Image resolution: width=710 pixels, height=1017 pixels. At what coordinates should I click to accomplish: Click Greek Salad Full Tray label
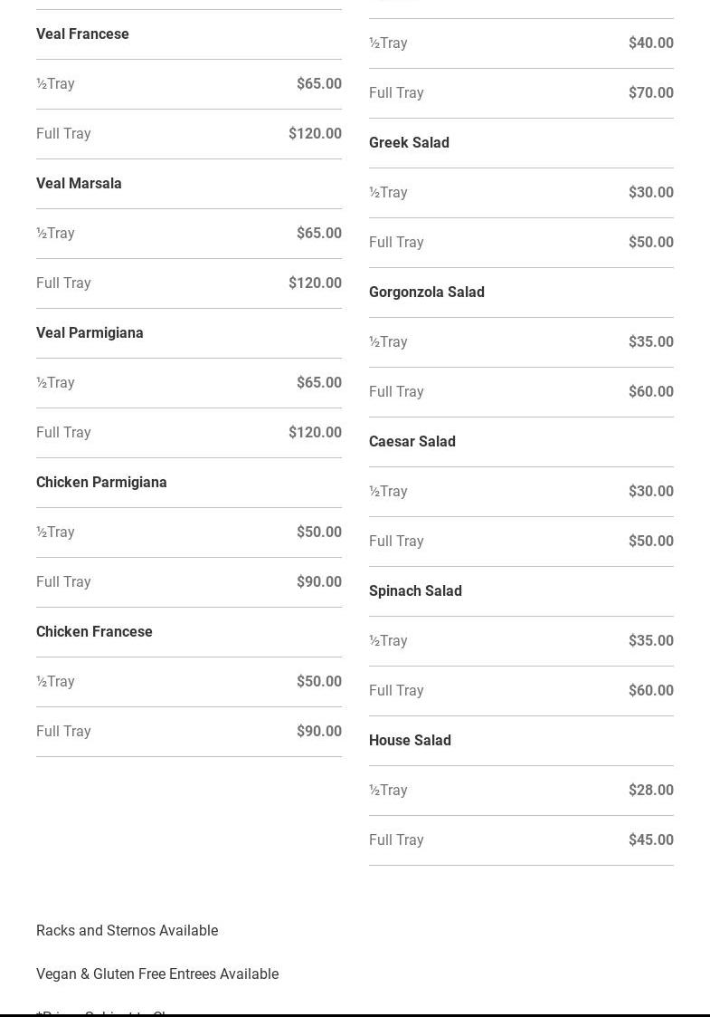(x=396, y=243)
